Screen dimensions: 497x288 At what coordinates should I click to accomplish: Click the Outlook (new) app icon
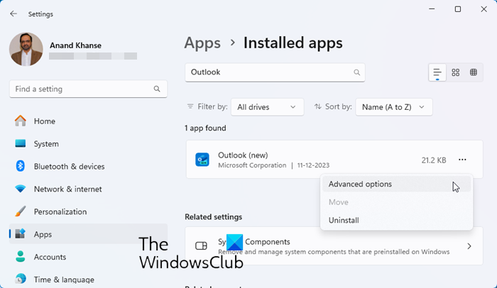[202, 160]
